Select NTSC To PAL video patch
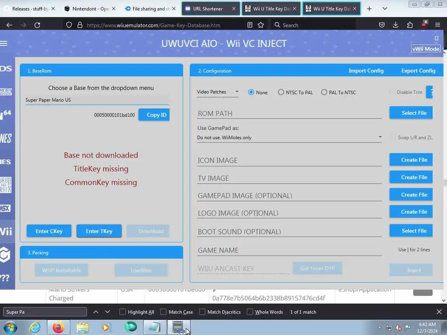 pos(295,92)
